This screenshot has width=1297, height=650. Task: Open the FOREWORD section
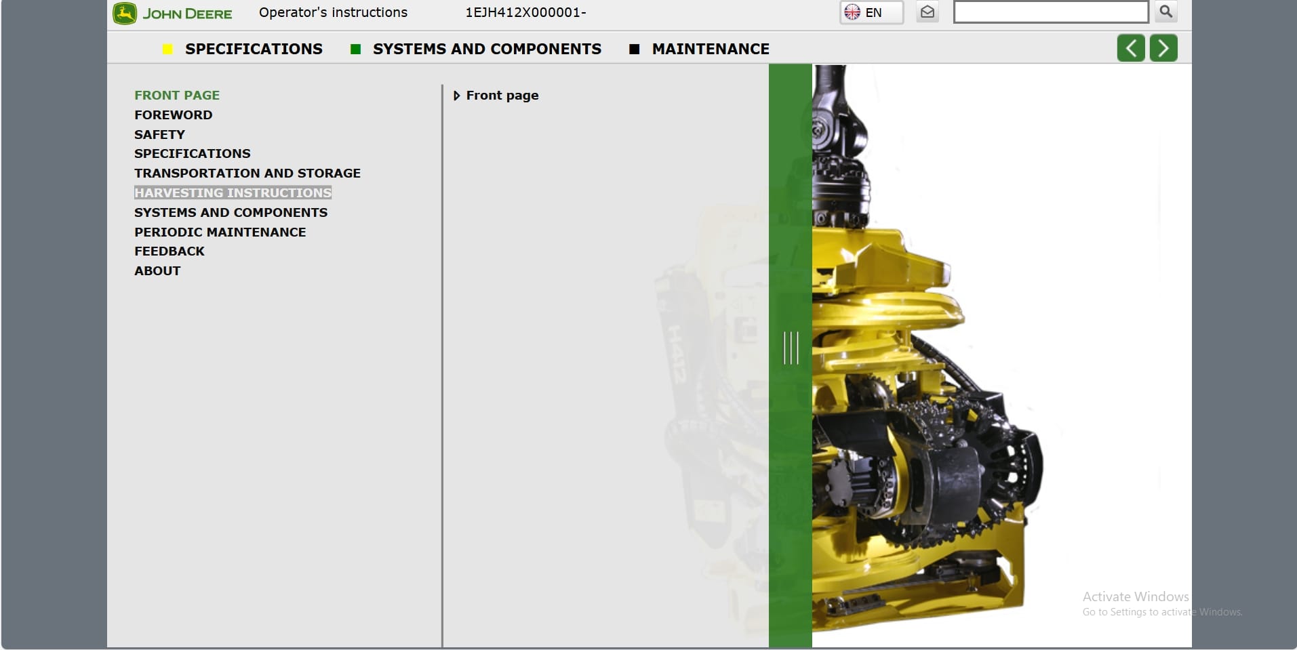(173, 115)
